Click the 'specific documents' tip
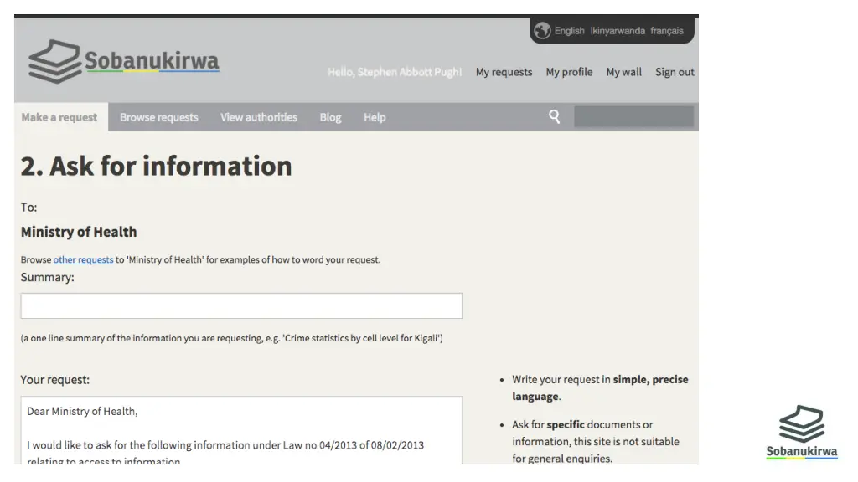Screen dimensions: 858x482 tap(596, 441)
